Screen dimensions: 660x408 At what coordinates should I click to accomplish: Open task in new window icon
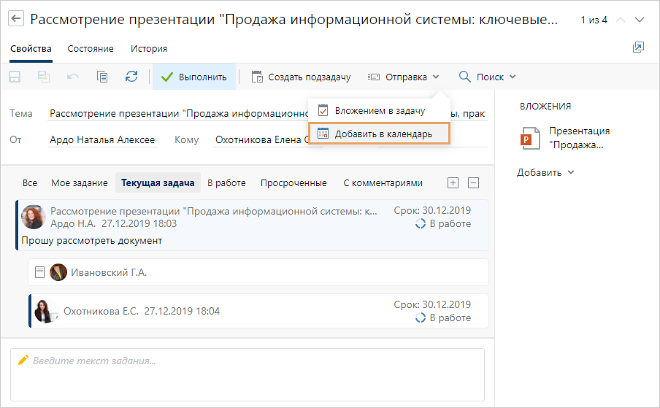point(638,48)
